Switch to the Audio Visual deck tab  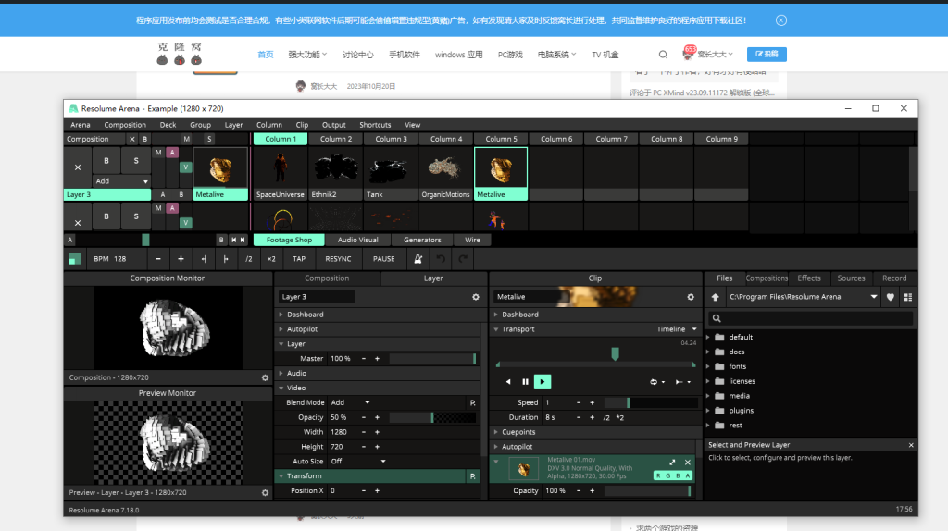coord(358,240)
